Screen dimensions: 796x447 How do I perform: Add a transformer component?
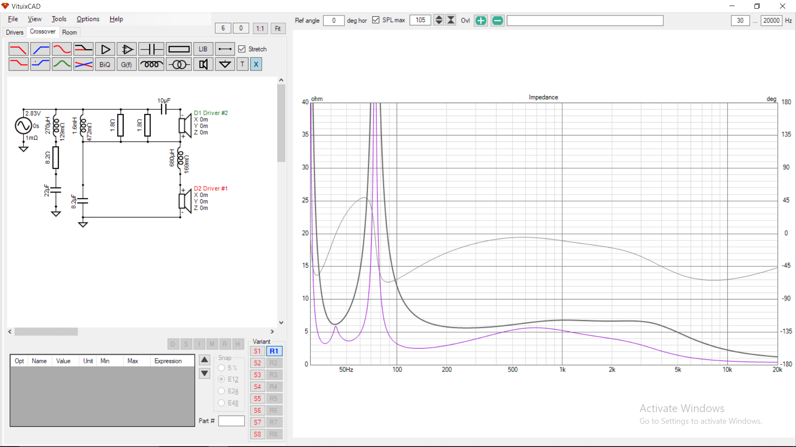179,64
